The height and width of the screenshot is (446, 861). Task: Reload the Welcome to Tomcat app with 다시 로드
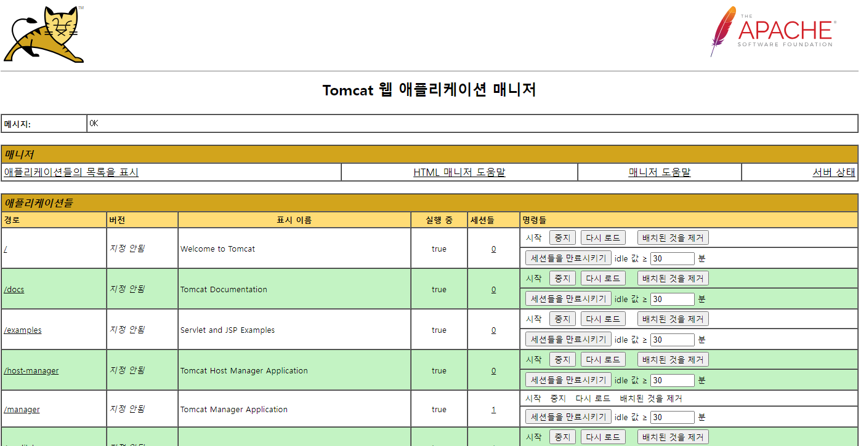603,238
